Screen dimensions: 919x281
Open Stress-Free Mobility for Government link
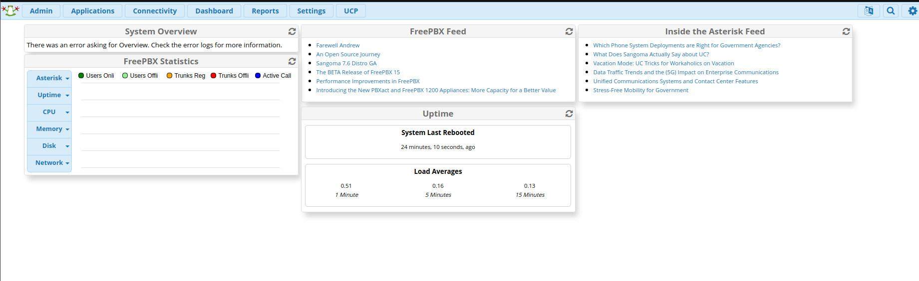640,90
